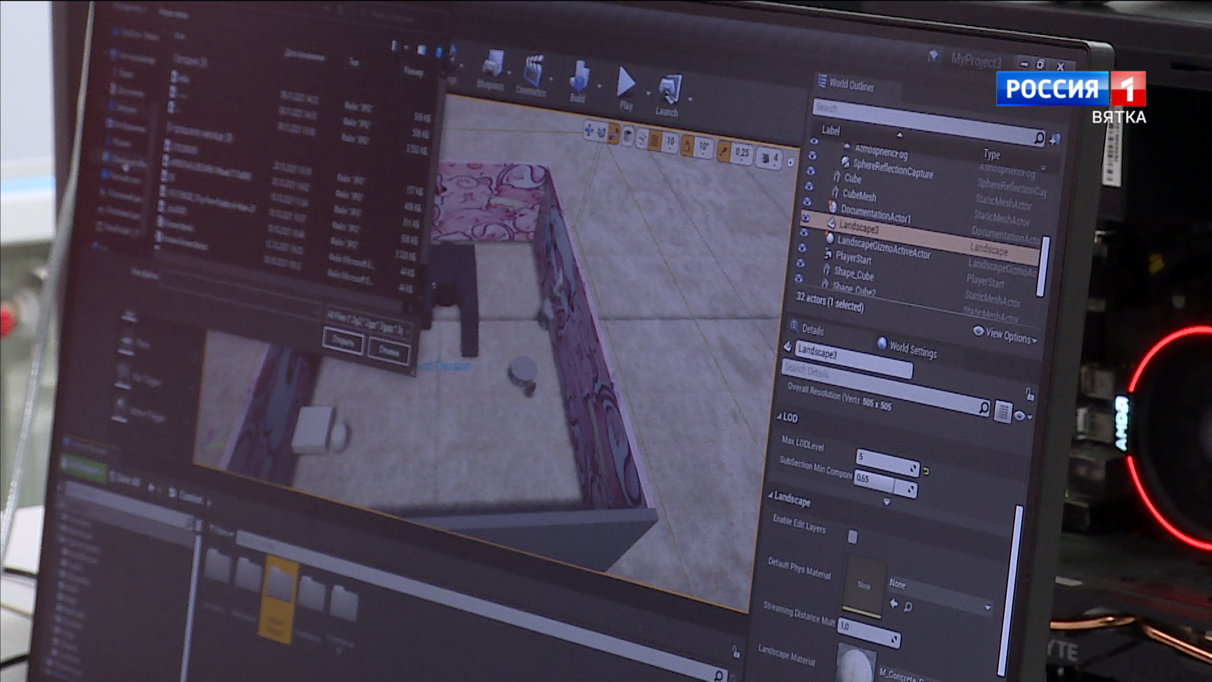Enable Edit Layers checkbox
This screenshot has height=682, width=1212.
point(852,537)
